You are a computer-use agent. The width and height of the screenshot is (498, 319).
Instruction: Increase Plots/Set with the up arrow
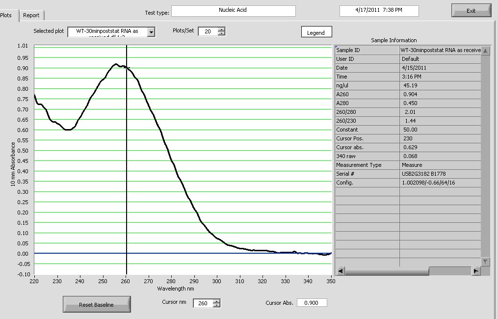(x=221, y=29)
